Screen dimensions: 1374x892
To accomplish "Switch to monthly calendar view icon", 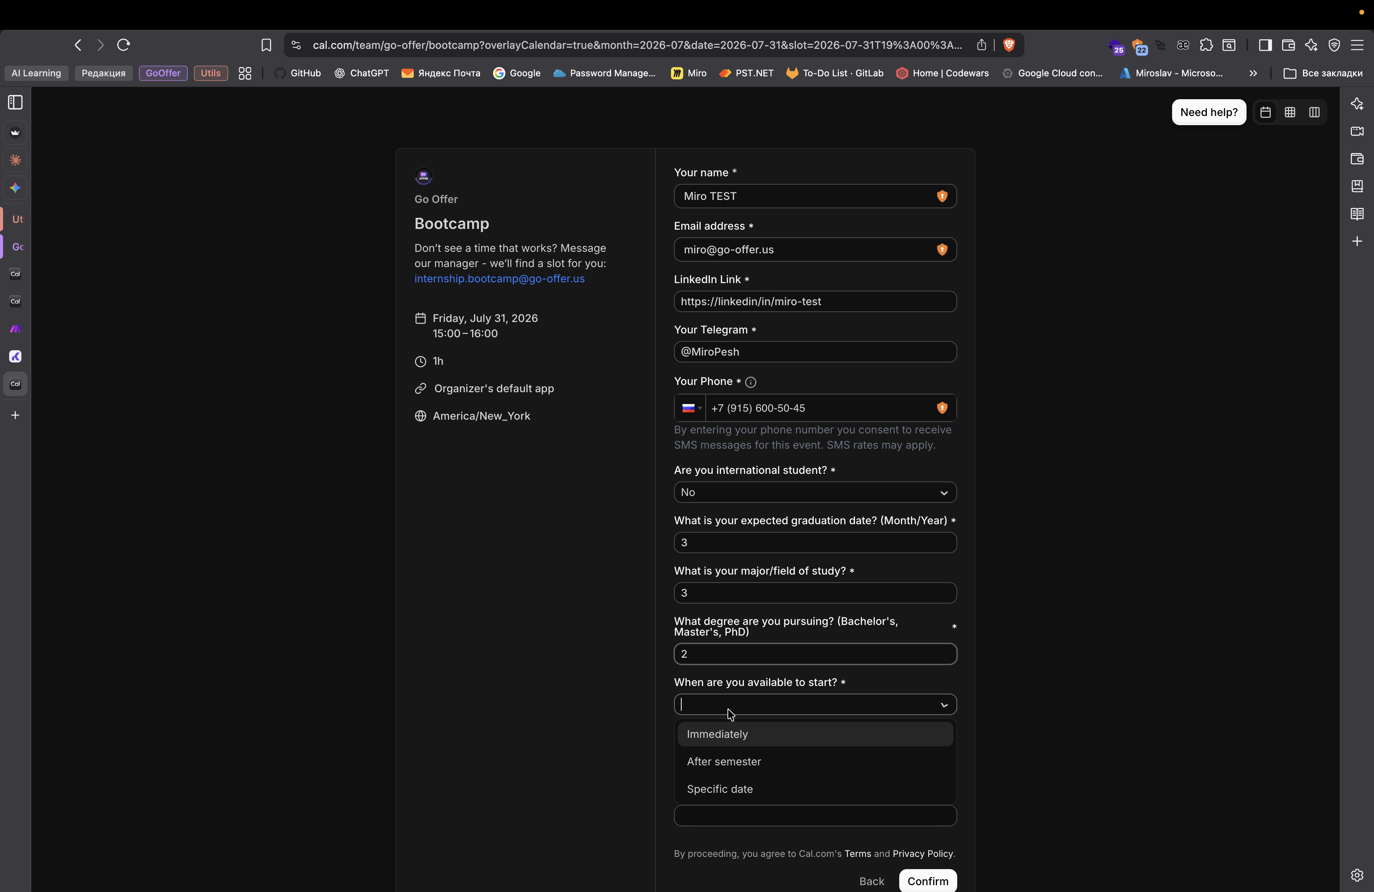I will 1266,113.
